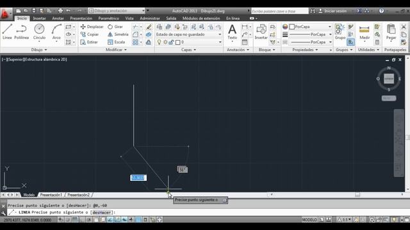This screenshot has height=230, width=410.
Task: Expand the Modificar panel
Action: click(116, 50)
